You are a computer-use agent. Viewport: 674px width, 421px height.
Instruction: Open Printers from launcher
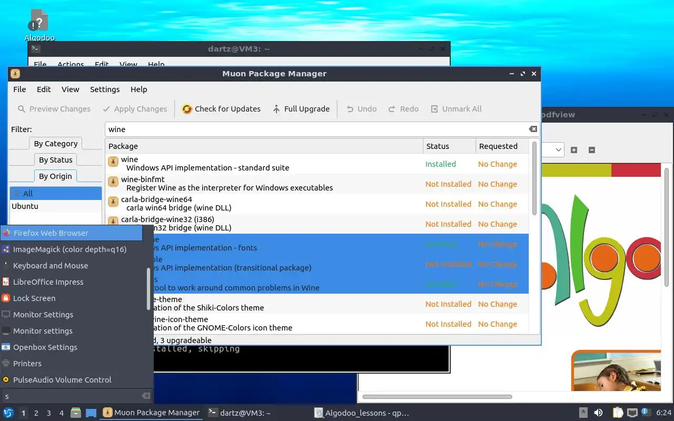point(72,364)
